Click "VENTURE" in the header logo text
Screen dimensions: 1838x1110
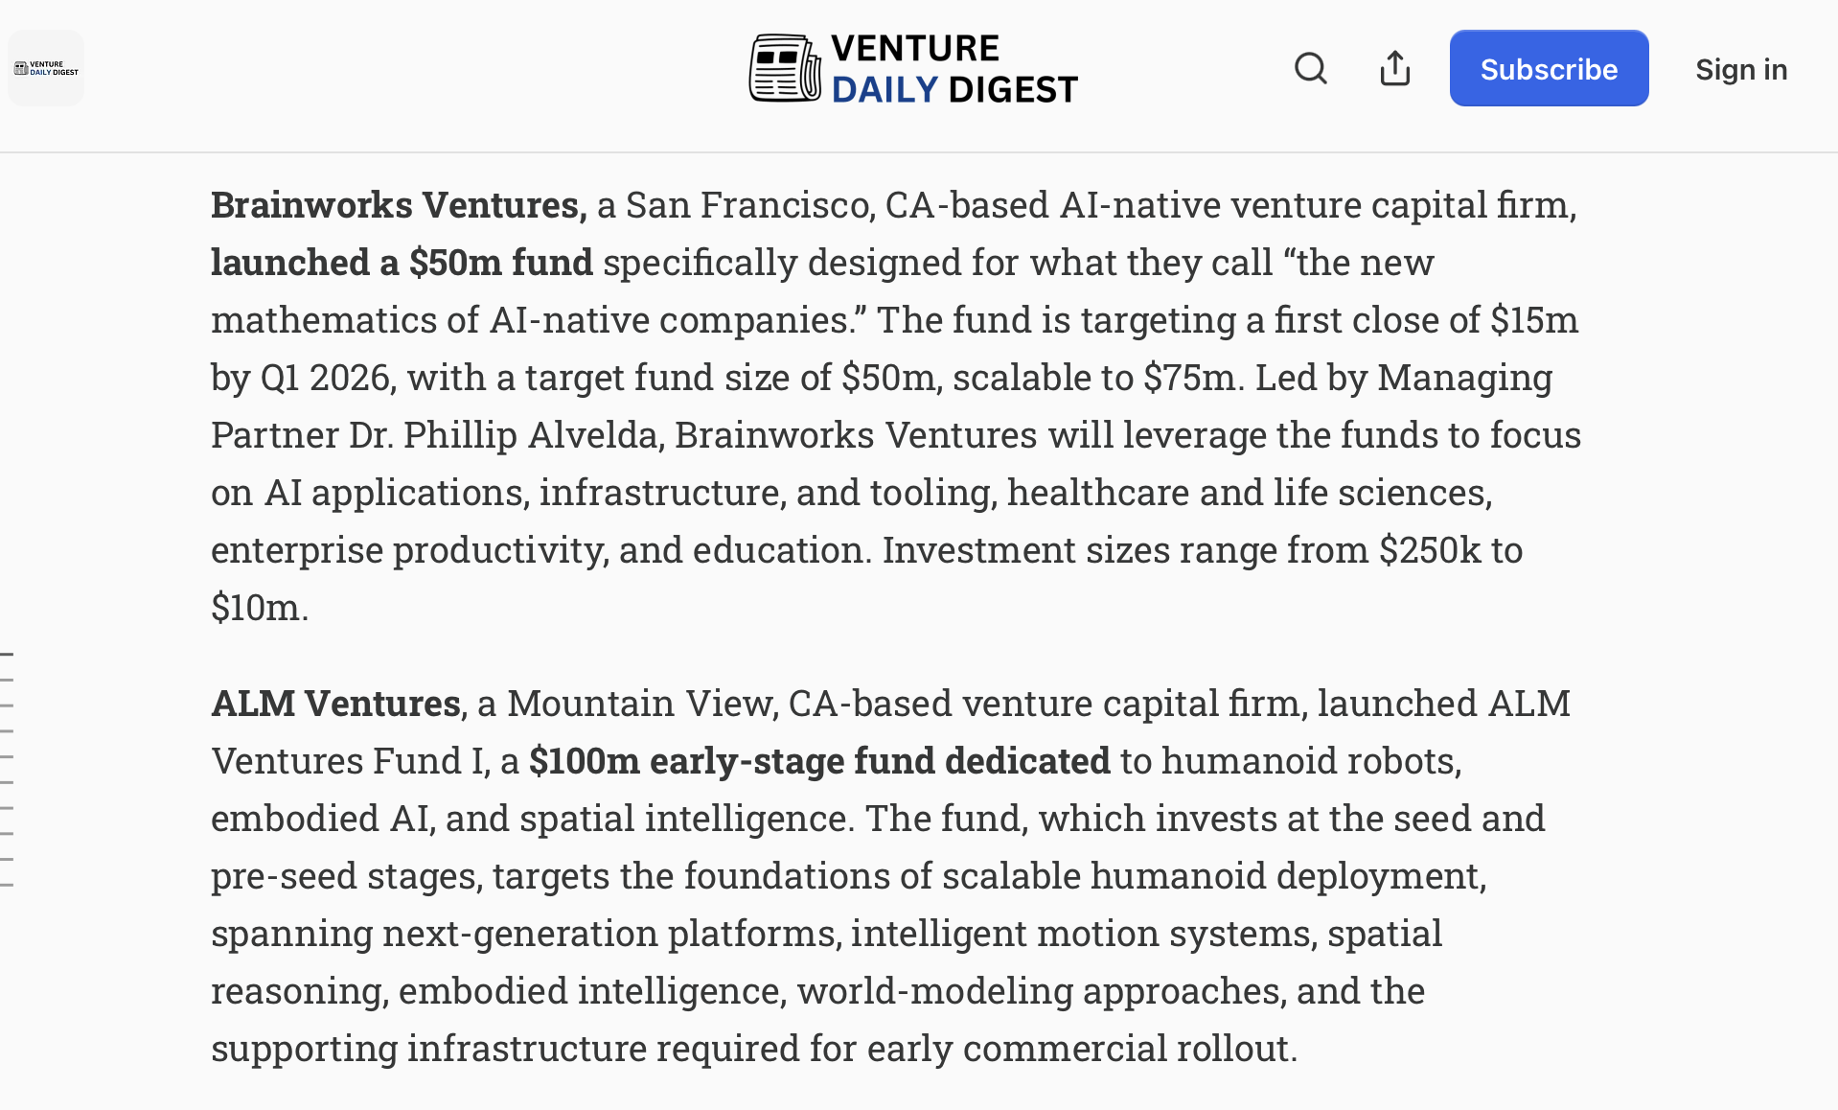point(915,46)
